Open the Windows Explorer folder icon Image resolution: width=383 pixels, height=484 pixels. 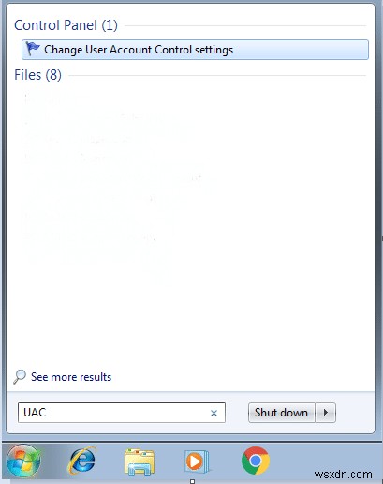140,461
